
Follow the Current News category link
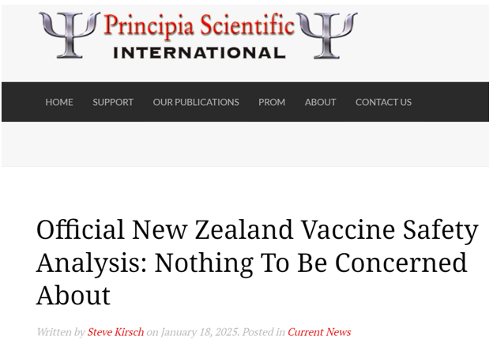pos(319,332)
